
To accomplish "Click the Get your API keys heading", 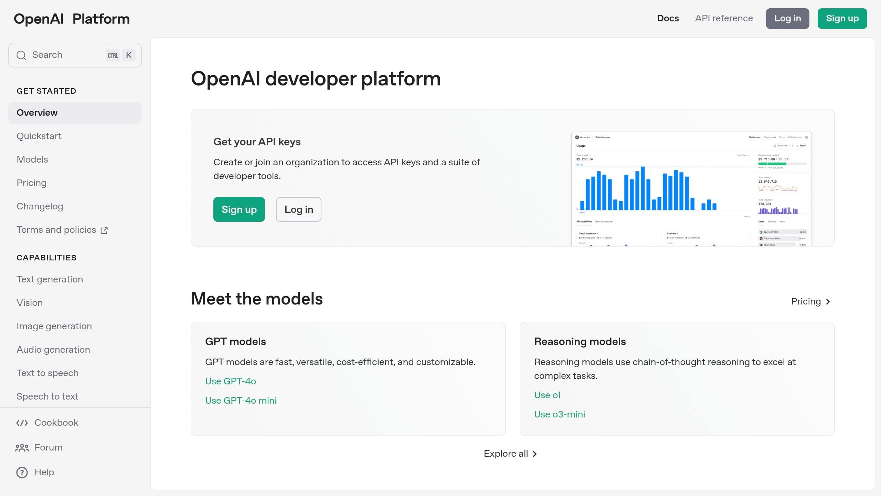I will coord(257,142).
